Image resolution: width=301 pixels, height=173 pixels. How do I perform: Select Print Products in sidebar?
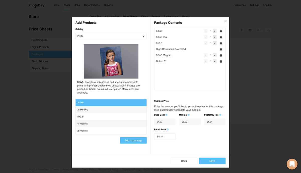click(x=50, y=40)
